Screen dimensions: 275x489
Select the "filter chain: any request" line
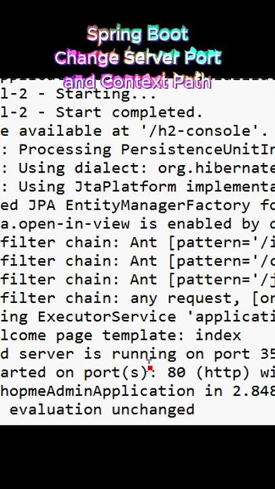pyautogui.click(x=137, y=298)
